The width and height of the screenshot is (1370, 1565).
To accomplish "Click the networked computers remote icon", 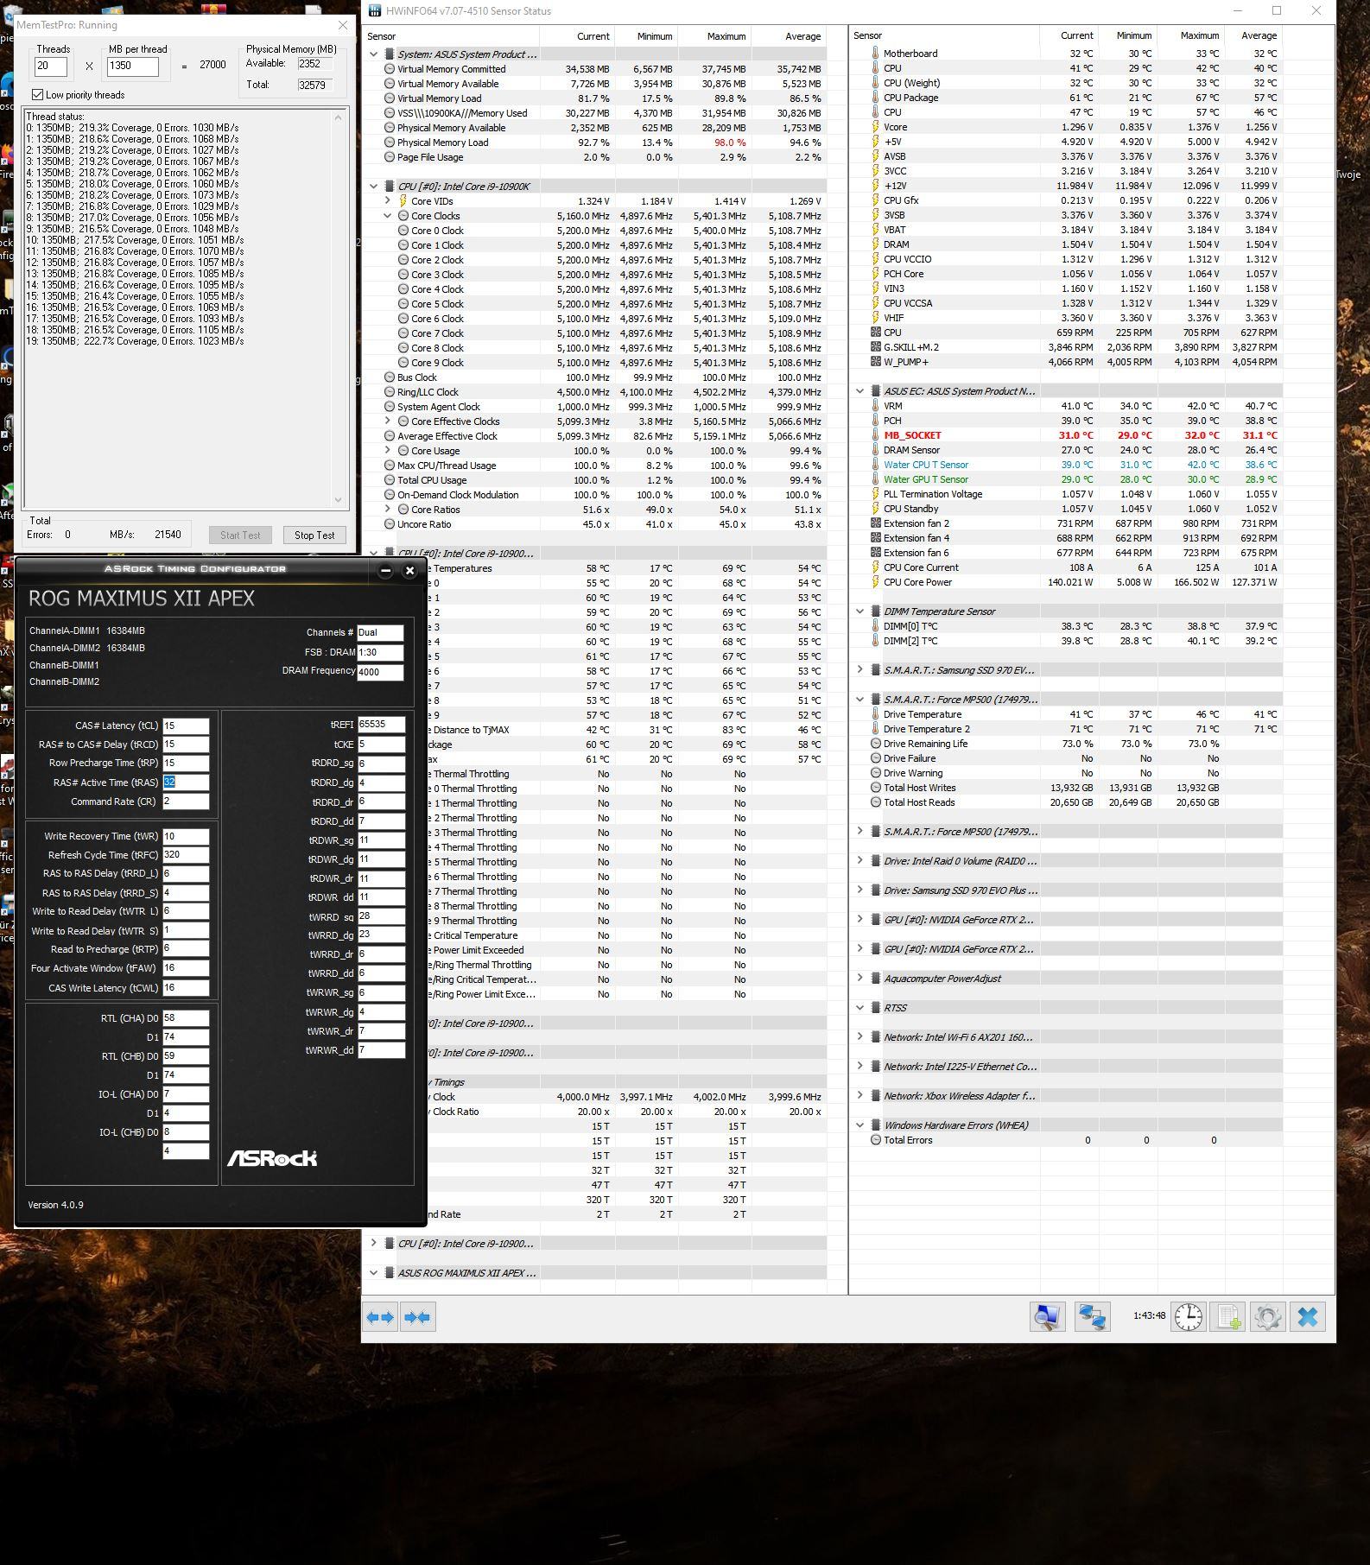I will coord(1092,1317).
